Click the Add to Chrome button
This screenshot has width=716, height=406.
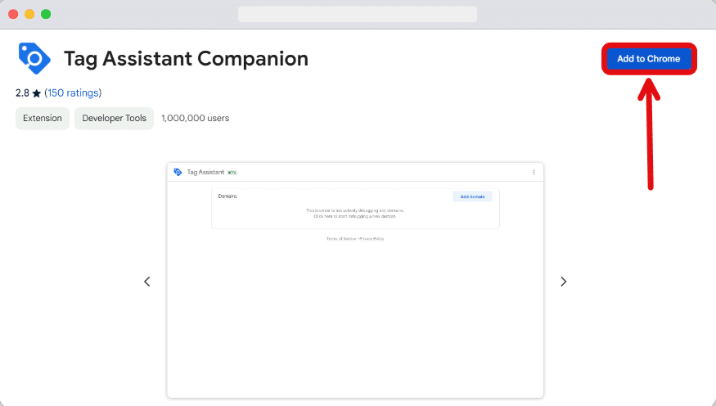point(648,58)
